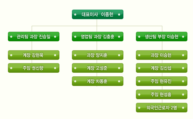193x119 pixels.
Task: Select the 영업팀 과장 김충훈 node
Action: [x=98, y=36]
